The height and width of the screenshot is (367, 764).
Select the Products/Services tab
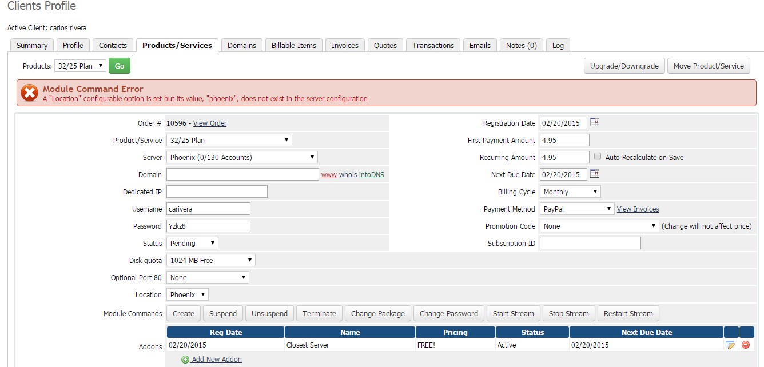click(177, 45)
